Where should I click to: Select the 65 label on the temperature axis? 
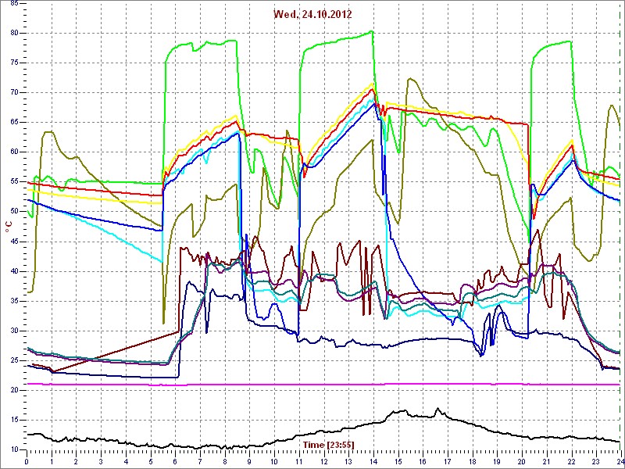pyautogui.click(x=13, y=123)
